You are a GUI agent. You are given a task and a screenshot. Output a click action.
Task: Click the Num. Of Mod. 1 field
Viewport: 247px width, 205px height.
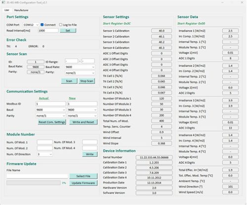coord(44,142)
